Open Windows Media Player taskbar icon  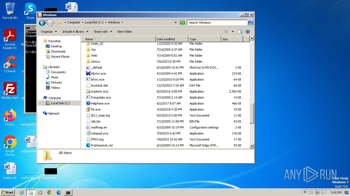coord(40,192)
